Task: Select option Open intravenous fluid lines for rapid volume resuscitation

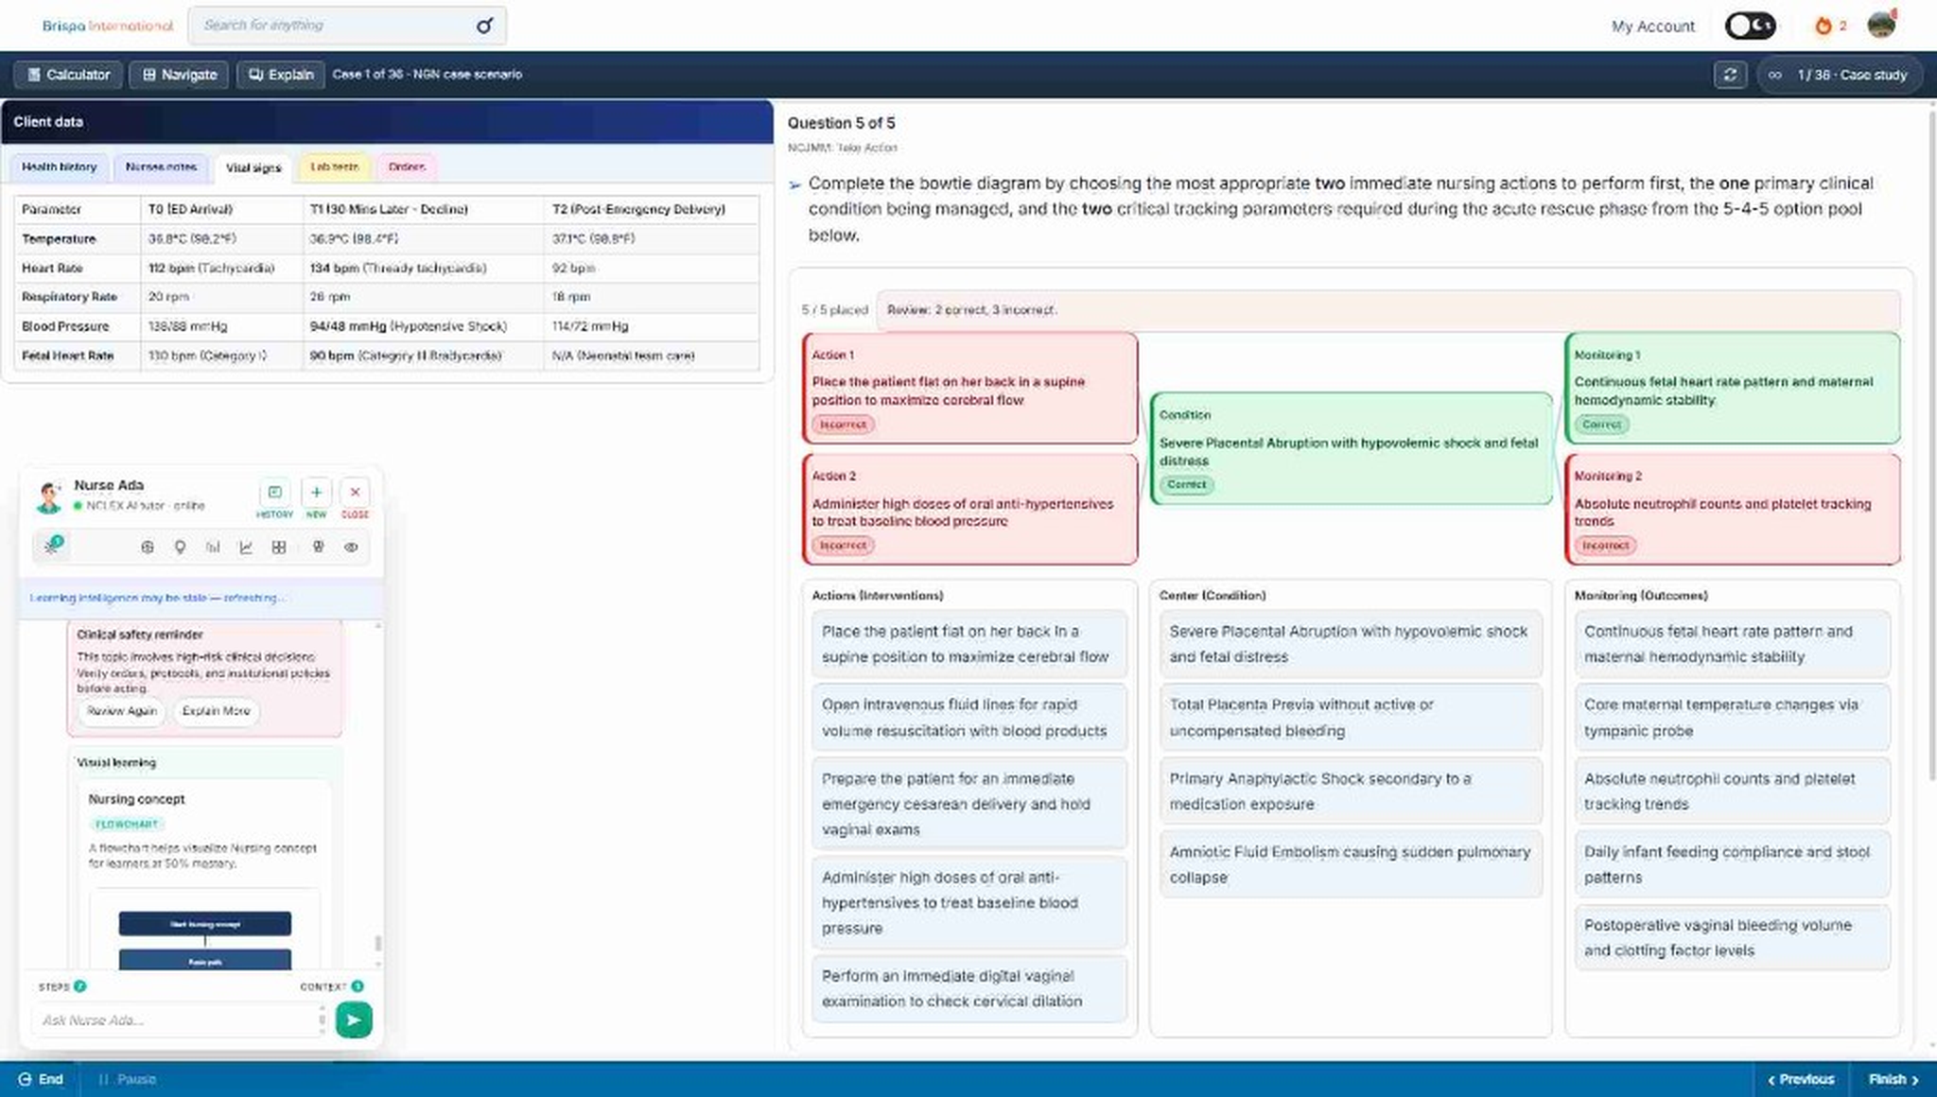Action: tap(968, 718)
